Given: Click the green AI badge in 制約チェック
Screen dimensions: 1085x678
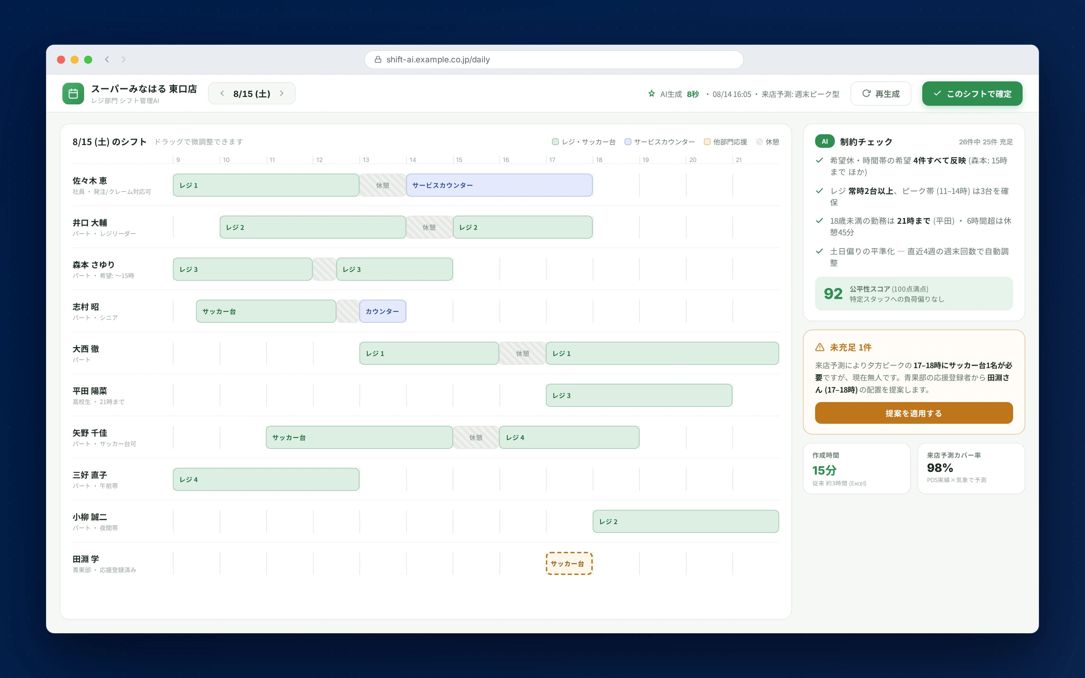Looking at the screenshot, I should 825,141.
